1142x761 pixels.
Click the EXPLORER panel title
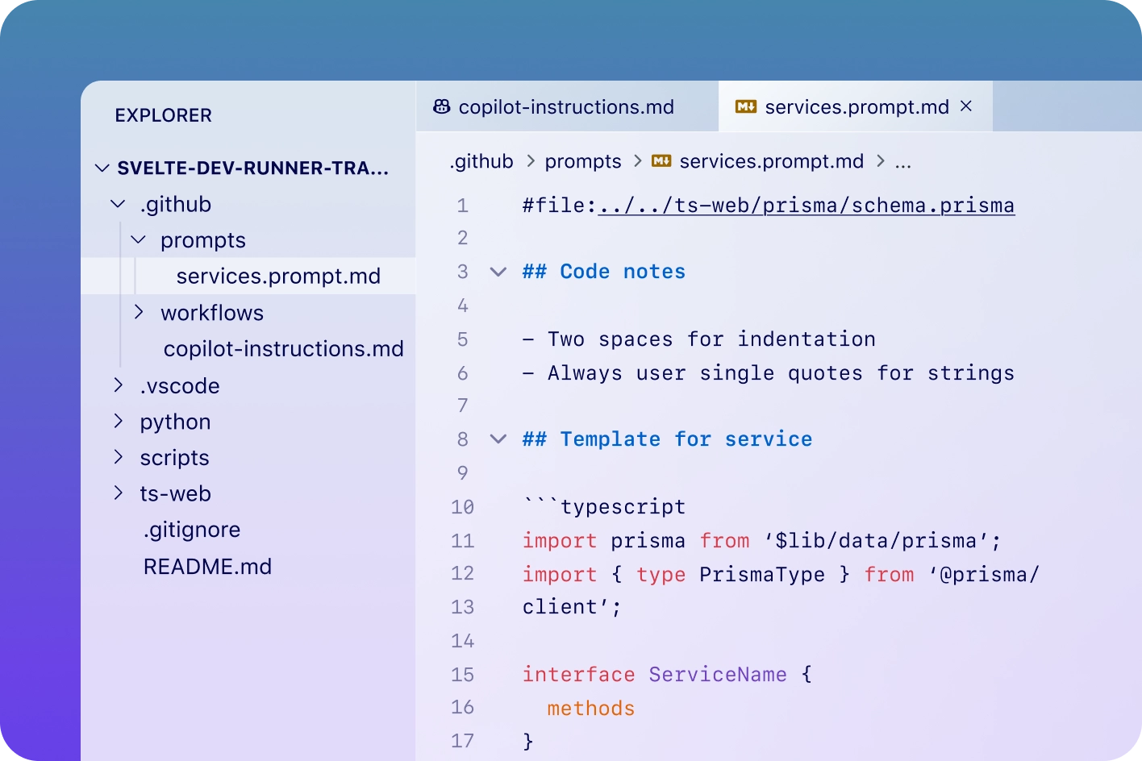(x=164, y=115)
